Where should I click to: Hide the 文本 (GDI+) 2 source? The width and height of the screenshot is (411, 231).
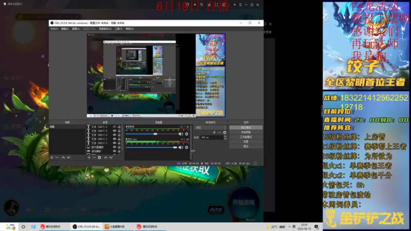(x=114, y=139)
